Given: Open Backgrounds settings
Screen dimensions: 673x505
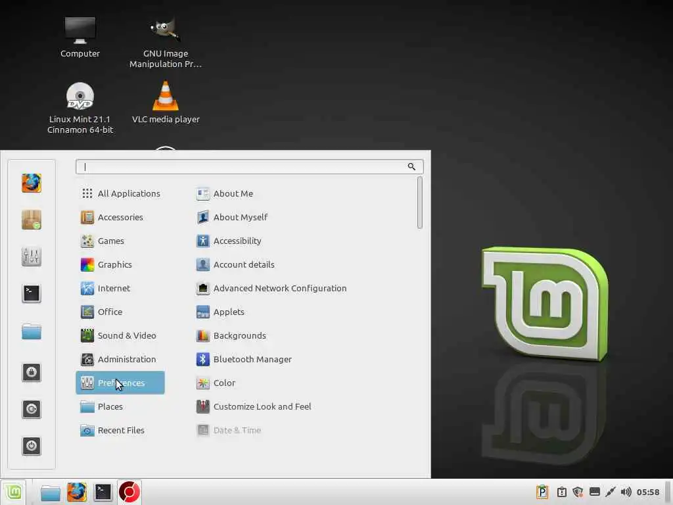Looking at the screenshot, I should tap(231, 335).
